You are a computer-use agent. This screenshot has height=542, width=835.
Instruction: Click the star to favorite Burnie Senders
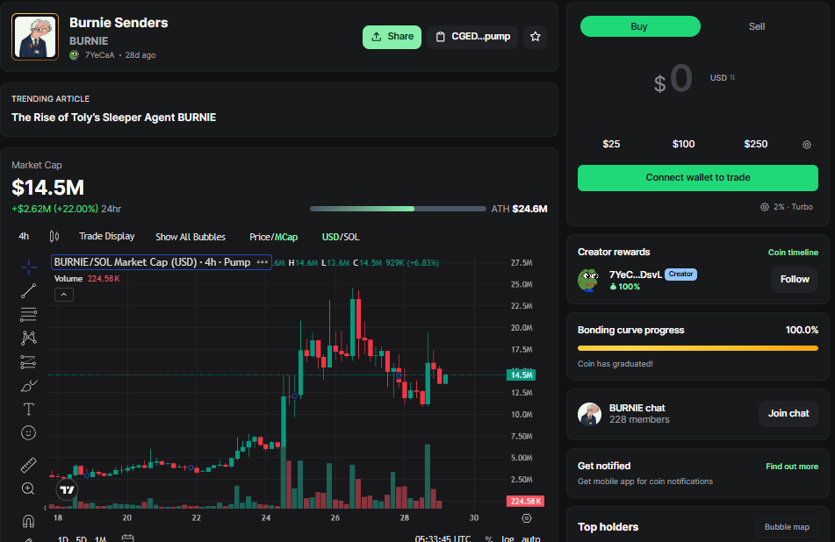click(535, 37)
